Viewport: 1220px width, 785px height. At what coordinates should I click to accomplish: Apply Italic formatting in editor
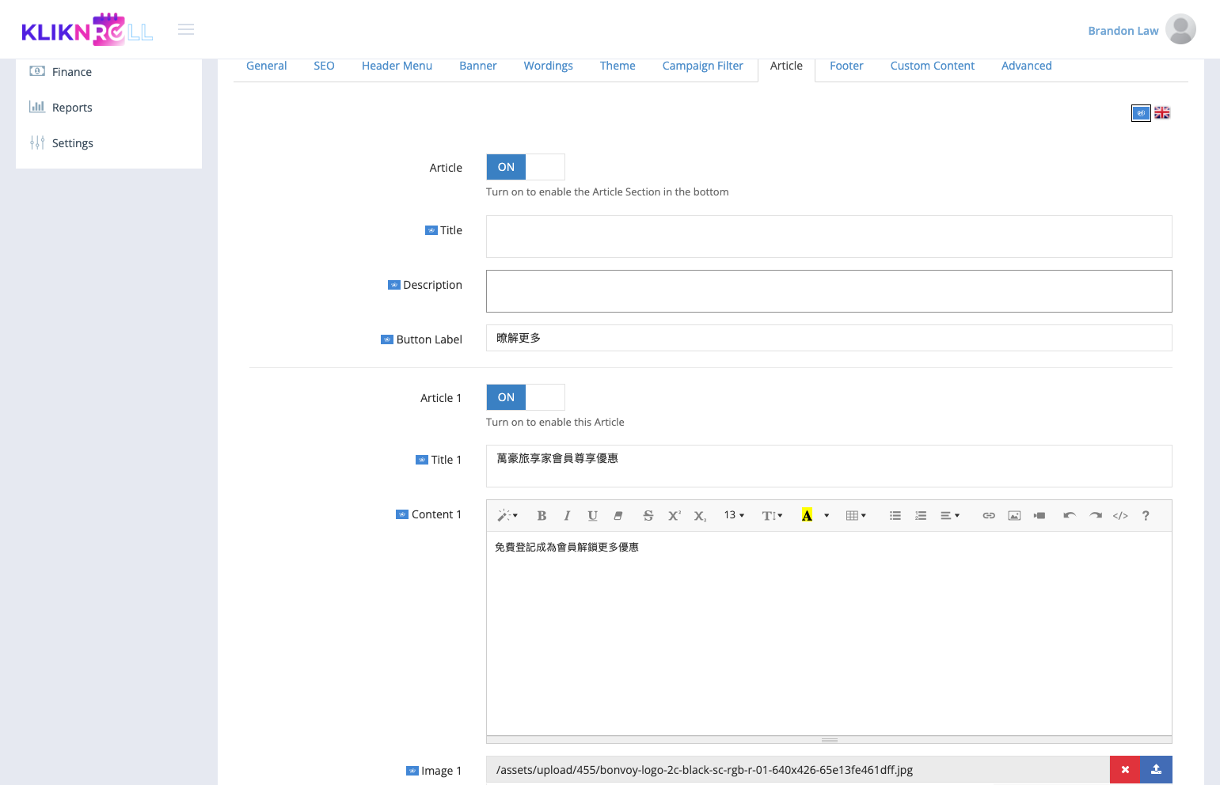pos(567,516)
